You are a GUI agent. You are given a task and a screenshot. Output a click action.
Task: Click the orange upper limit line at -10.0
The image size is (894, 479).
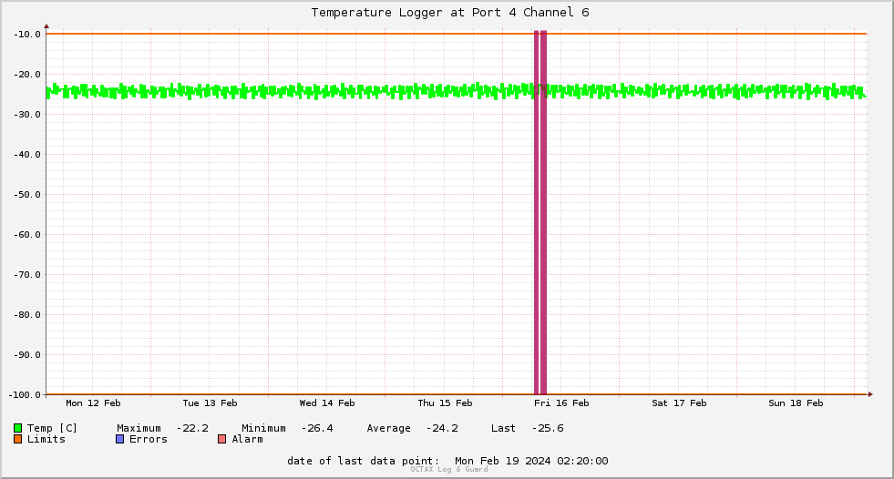click(x=457, y=34)
